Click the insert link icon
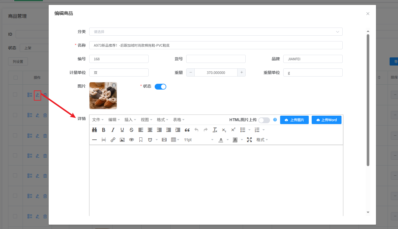 point(113,140)
